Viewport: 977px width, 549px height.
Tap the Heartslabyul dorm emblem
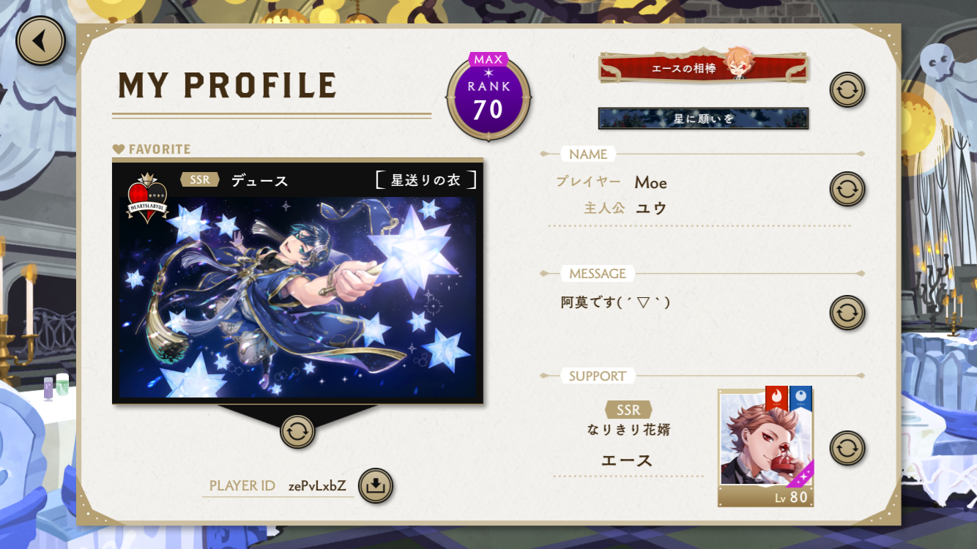[147, 198]
